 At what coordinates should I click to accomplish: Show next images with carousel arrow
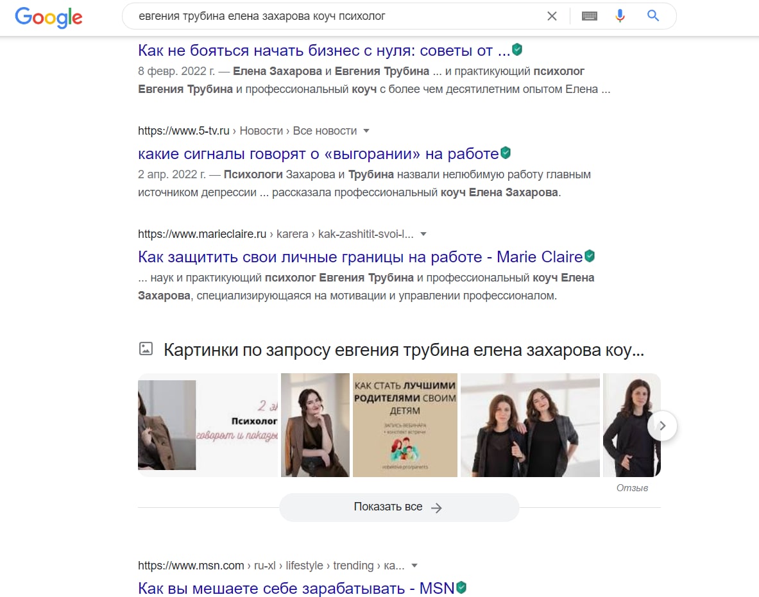661,426
